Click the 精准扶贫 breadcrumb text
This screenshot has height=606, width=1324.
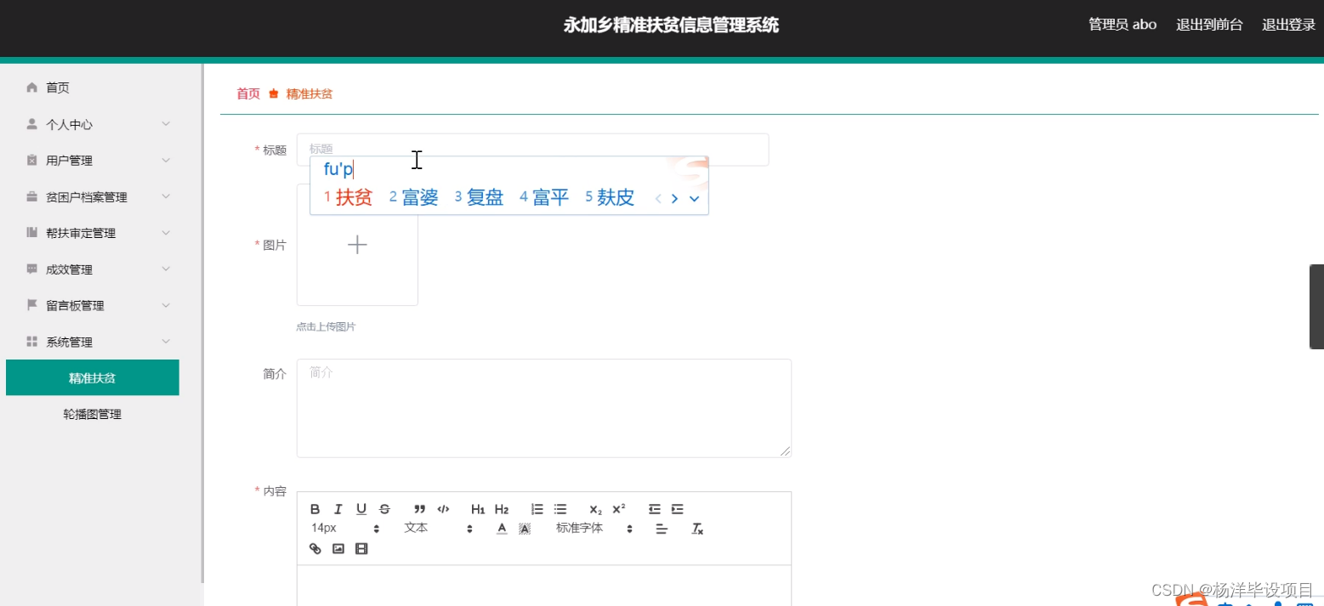point(310,93)
